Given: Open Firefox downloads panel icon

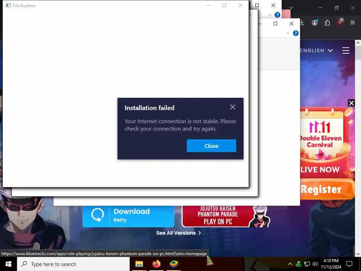Looking at the screenshot, I should pyautogui.click(x=302, y=23).
